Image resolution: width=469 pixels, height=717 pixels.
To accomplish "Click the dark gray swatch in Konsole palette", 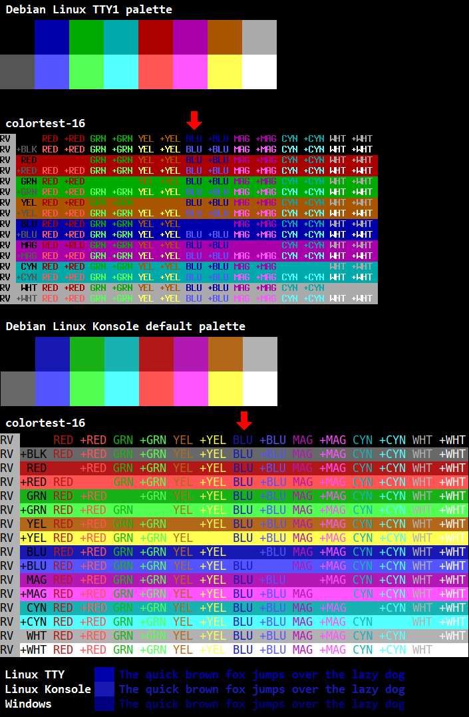I will (18, 389).
